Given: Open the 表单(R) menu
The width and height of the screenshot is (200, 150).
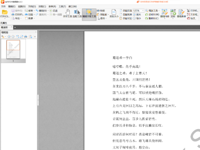Looking at the screenshot, I should point(52,6).
